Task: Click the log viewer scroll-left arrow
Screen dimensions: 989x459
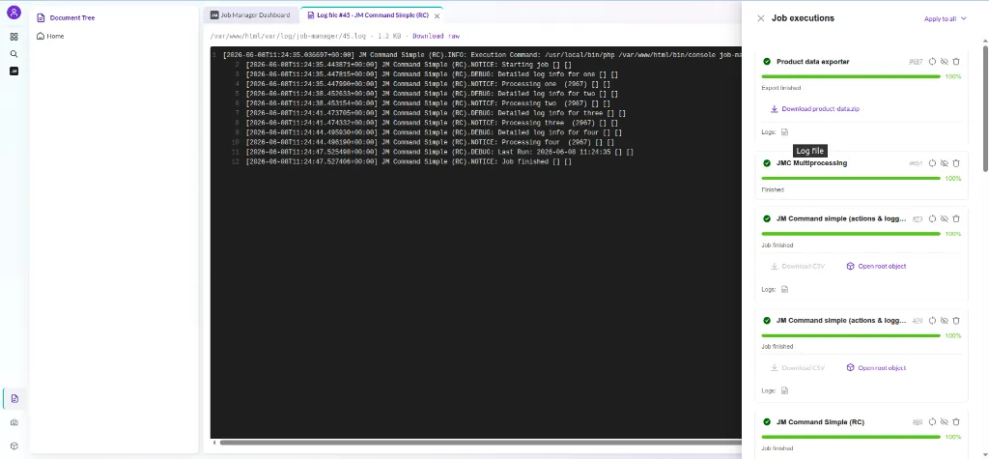Action: (x=214, y=443)
